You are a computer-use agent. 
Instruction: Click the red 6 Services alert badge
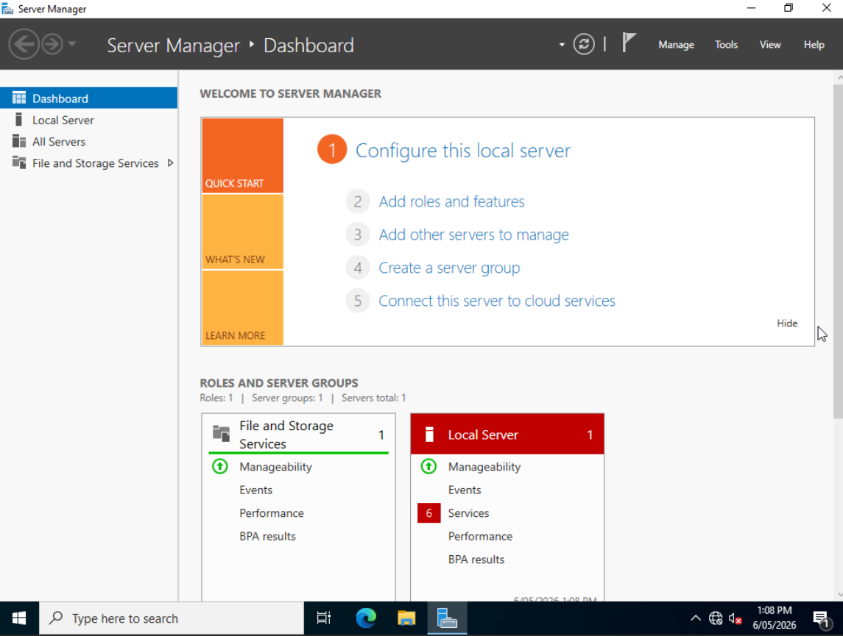(x=429, y=513)
